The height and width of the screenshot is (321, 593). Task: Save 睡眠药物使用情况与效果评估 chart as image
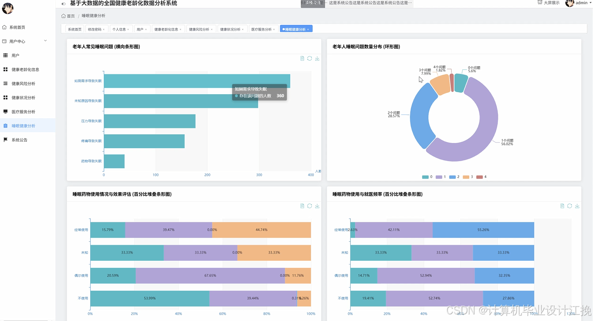click(317, 206)
